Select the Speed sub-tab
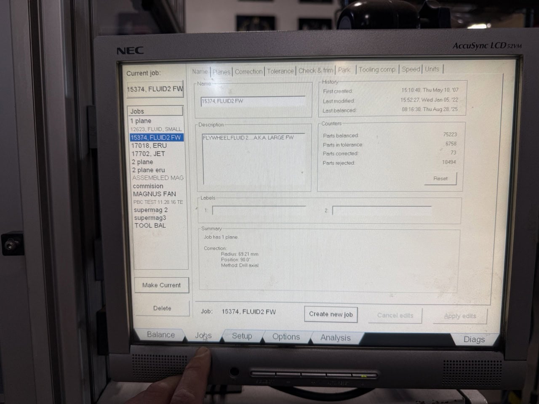 [411, 69]
